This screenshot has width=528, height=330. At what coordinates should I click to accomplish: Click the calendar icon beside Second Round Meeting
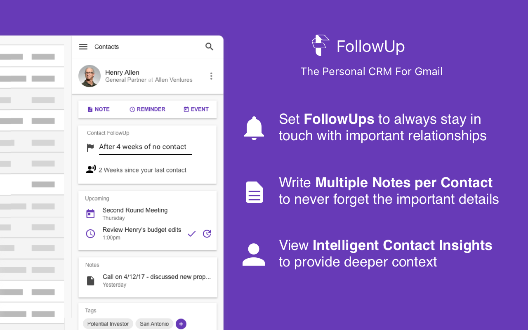(90, 214)
